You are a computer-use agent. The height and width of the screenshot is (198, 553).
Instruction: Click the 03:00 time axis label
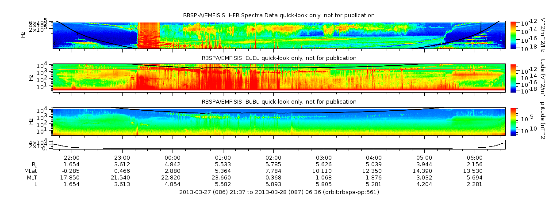[x=324, y=157]
